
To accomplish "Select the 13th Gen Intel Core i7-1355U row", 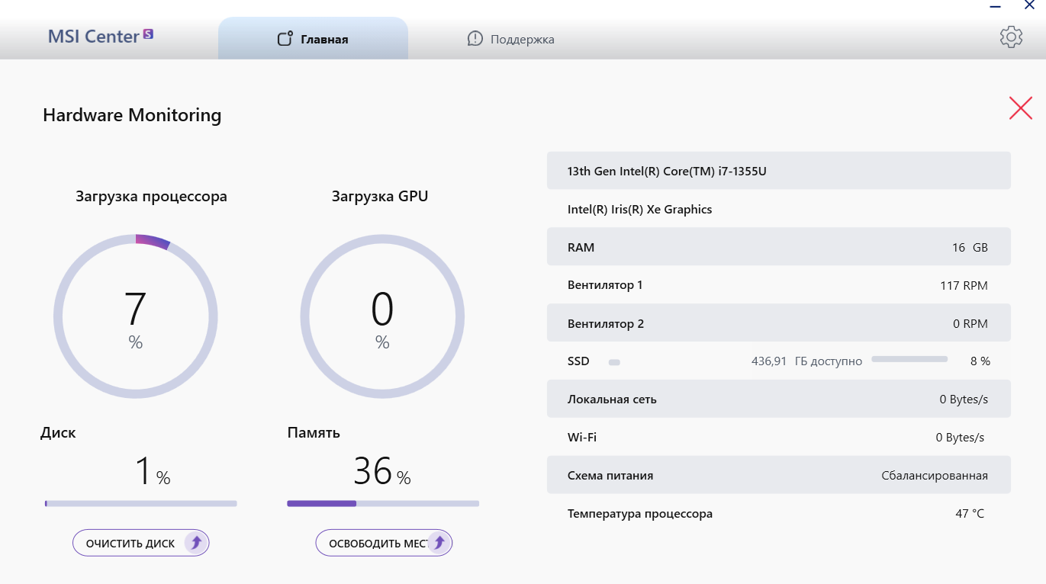I will (779, 171).
